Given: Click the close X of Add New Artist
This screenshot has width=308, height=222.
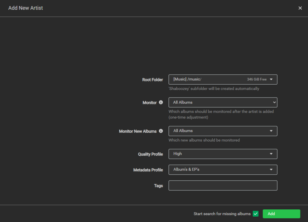Looking at the screenshot, I should 300,8.
